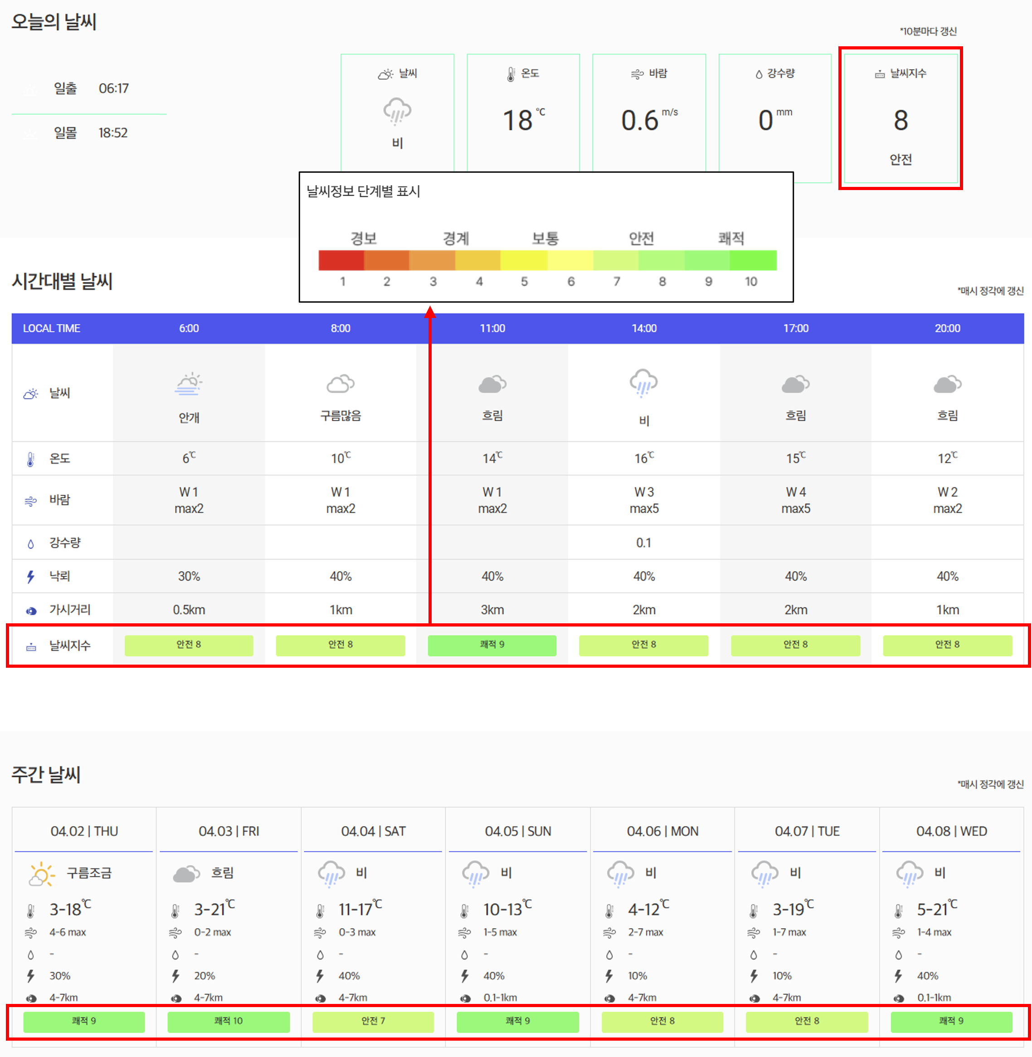1032x1057 pixels.
Task: Click the 쾌적 10 badge for Friday
Action: (228, 1021)
